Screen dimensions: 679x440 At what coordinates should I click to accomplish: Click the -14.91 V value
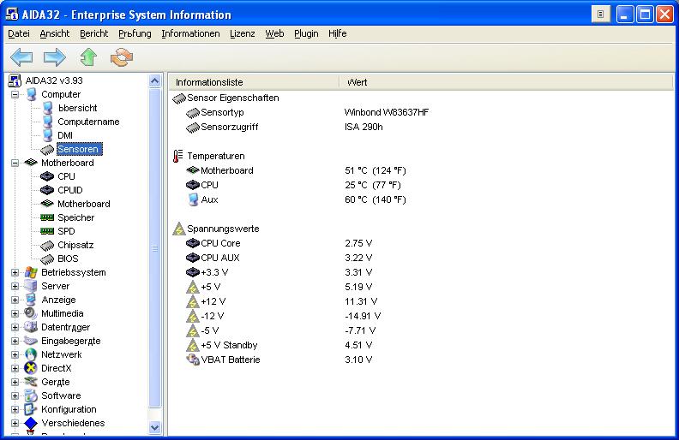point(363,316)
